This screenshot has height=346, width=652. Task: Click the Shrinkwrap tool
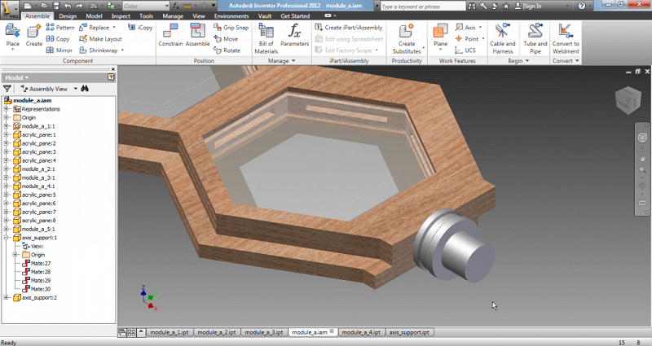tap(101, 50)
